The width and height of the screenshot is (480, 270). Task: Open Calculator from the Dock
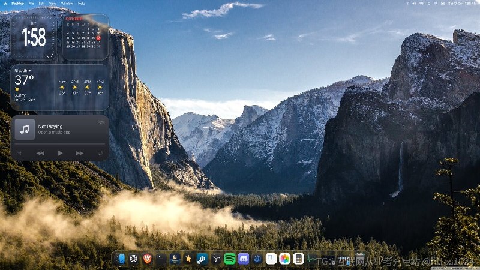click(x=298, y=259)
